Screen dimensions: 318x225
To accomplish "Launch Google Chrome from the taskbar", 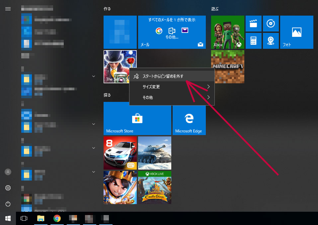I will 57,218.
